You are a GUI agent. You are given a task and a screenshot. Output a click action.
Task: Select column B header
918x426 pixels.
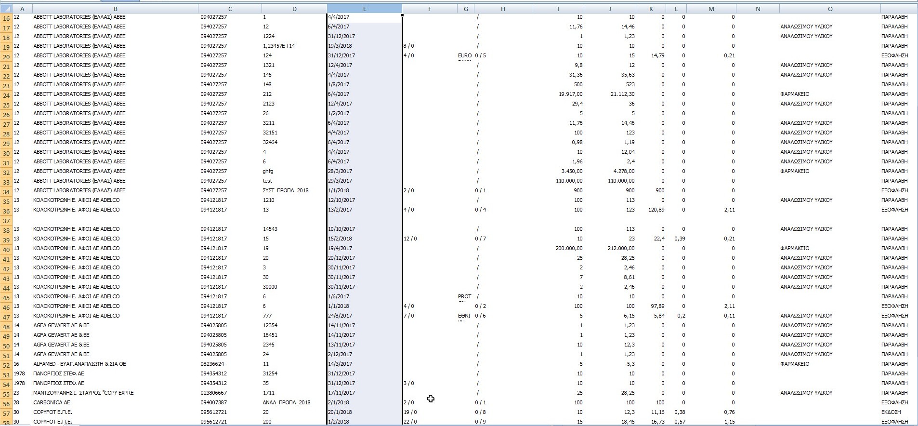click(x=115, y=9)
